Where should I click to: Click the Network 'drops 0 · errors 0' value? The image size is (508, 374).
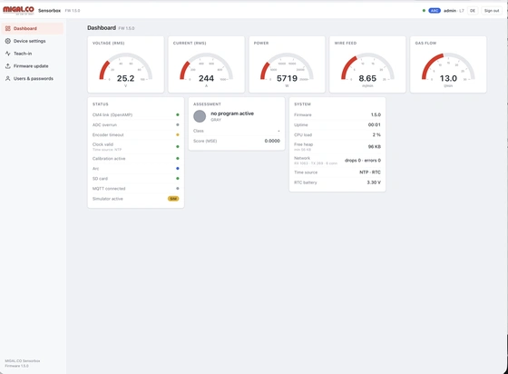click(363, 161)
